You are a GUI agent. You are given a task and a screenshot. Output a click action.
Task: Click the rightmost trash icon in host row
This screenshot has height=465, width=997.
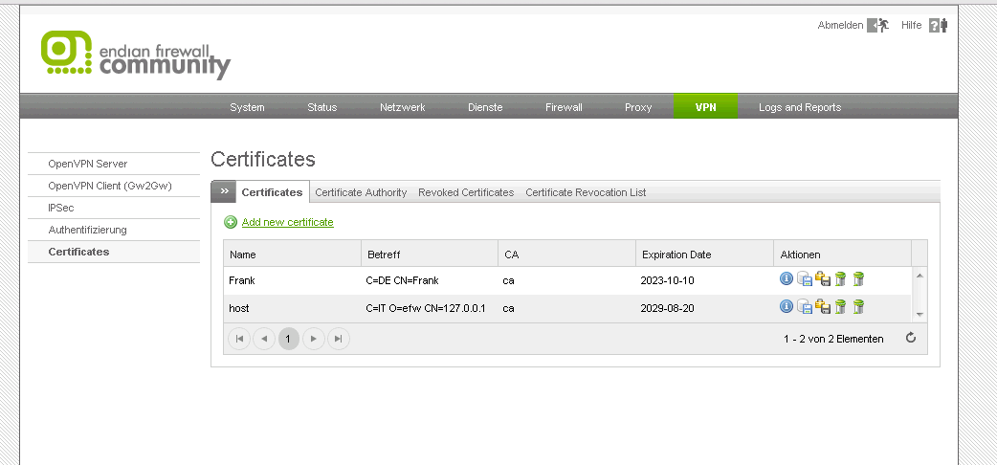click(858, 307)
